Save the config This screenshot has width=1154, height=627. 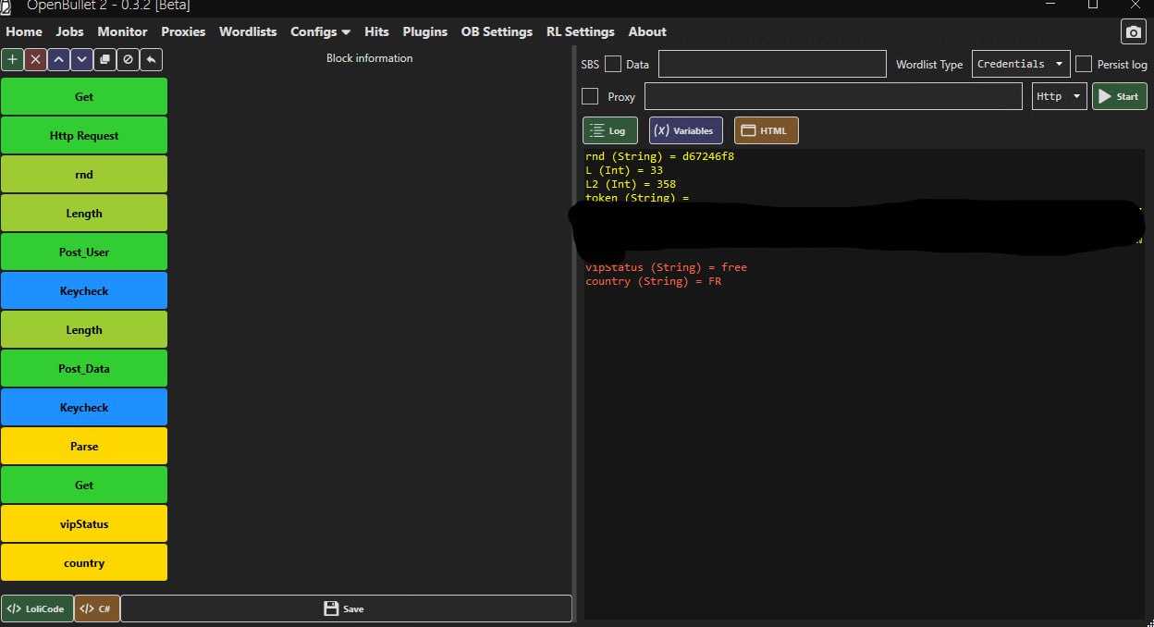pyautogui.click(x=346, y=609)
